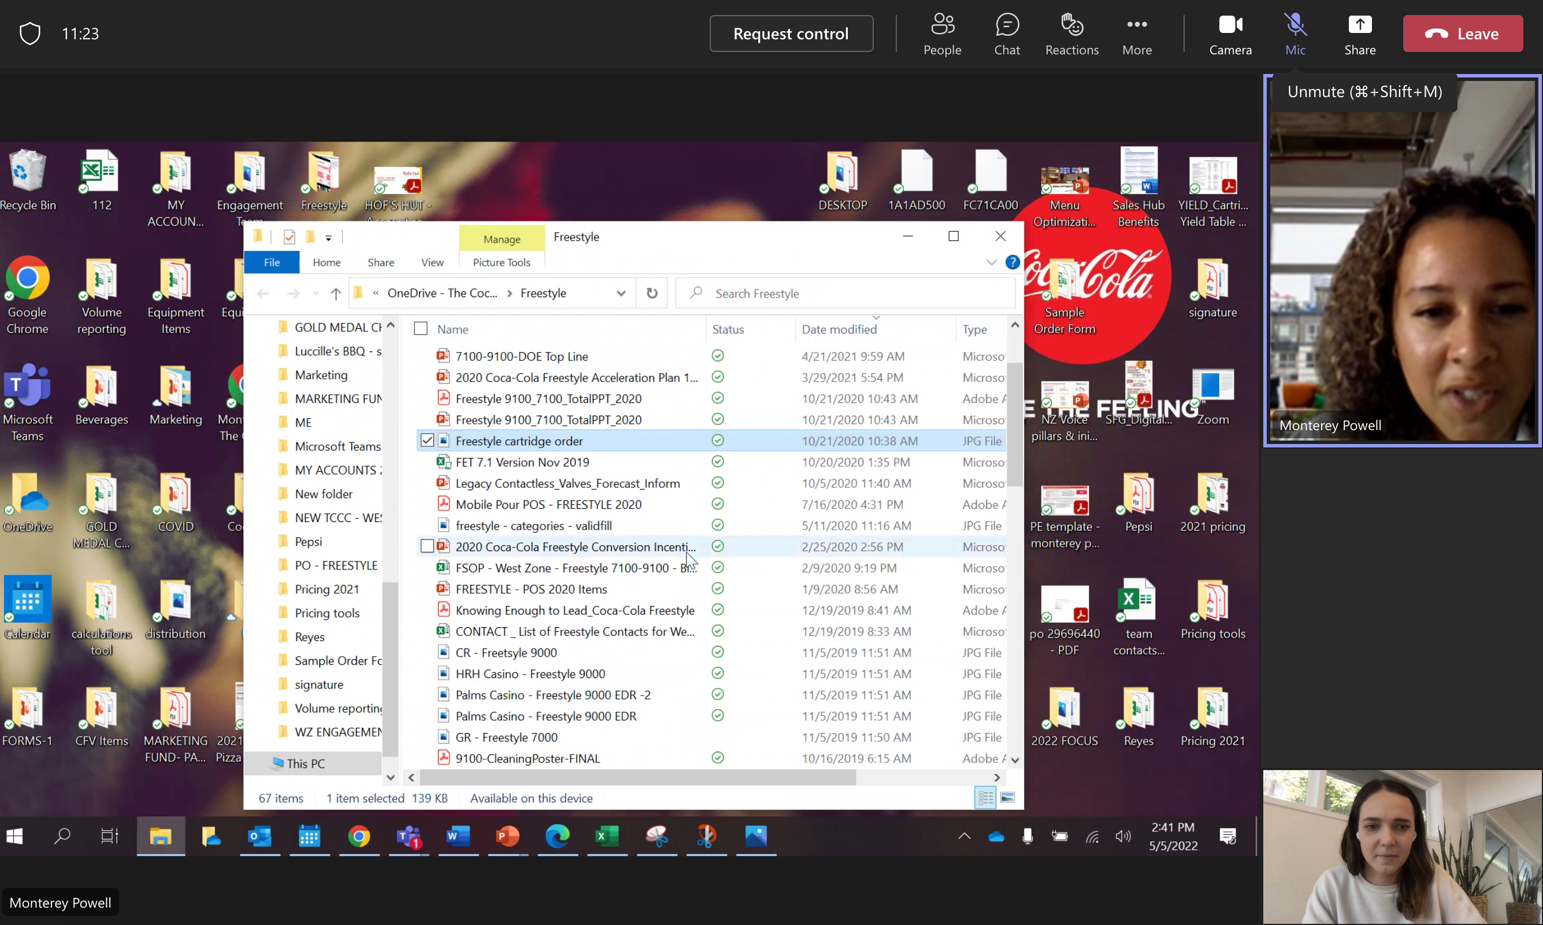Click Request control button

point(791,34)
